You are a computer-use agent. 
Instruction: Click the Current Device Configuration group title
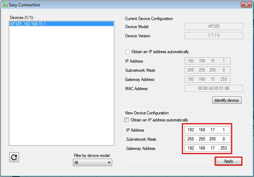coord(149,19)
